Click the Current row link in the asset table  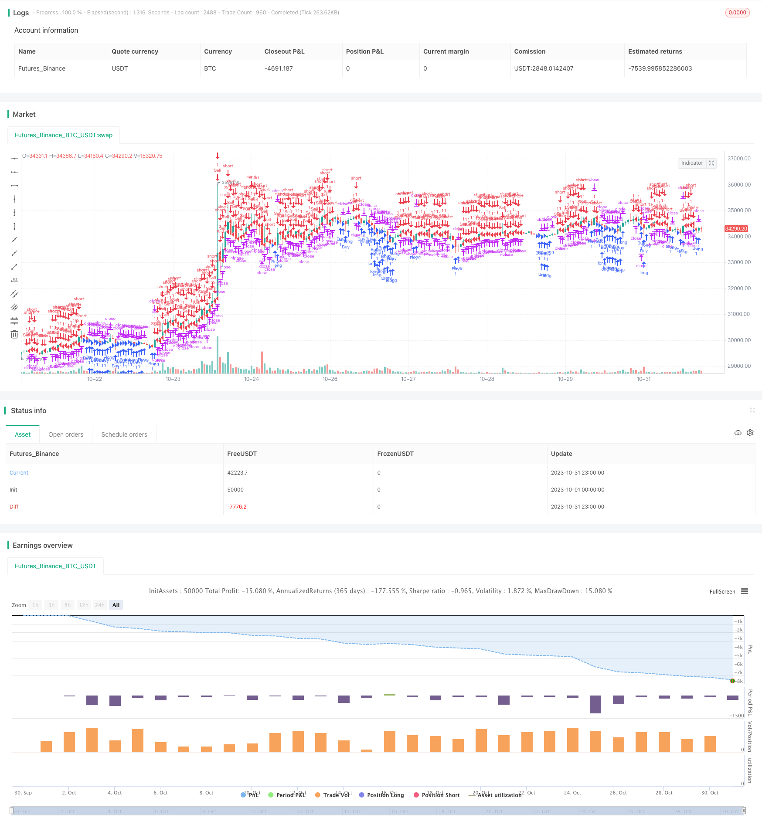(x=19, y=472)
